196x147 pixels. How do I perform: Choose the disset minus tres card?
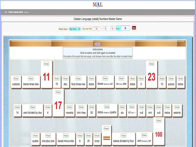pyautogui.click(x=66, y=136)
